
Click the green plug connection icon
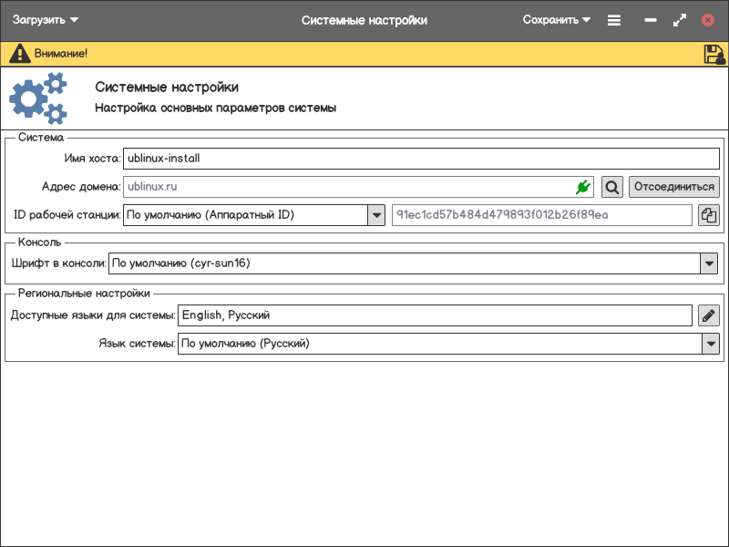583,187
